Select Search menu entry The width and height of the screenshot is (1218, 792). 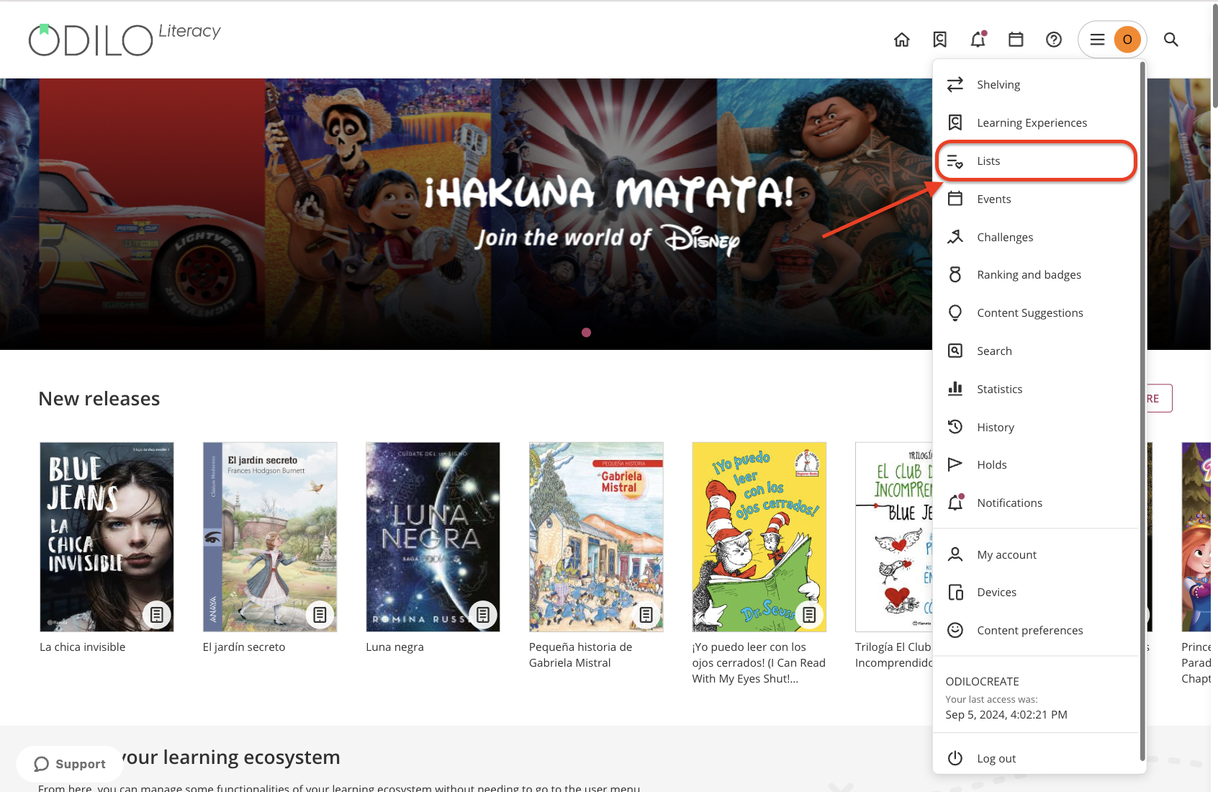pyautogui.click(x=1037, y=351)
